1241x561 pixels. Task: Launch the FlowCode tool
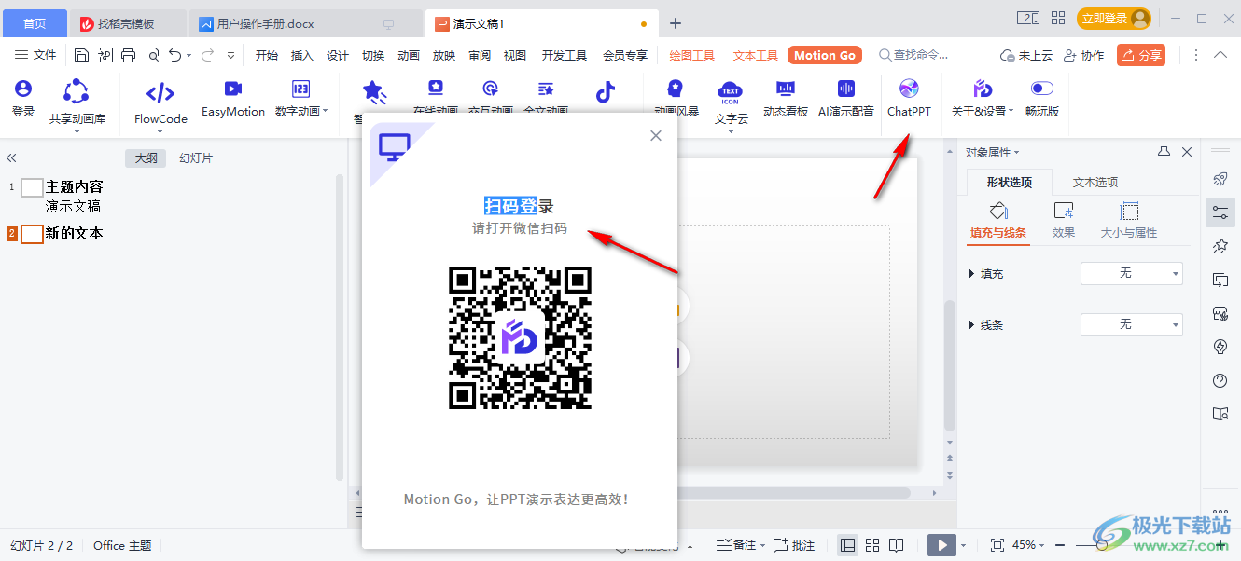160,102
